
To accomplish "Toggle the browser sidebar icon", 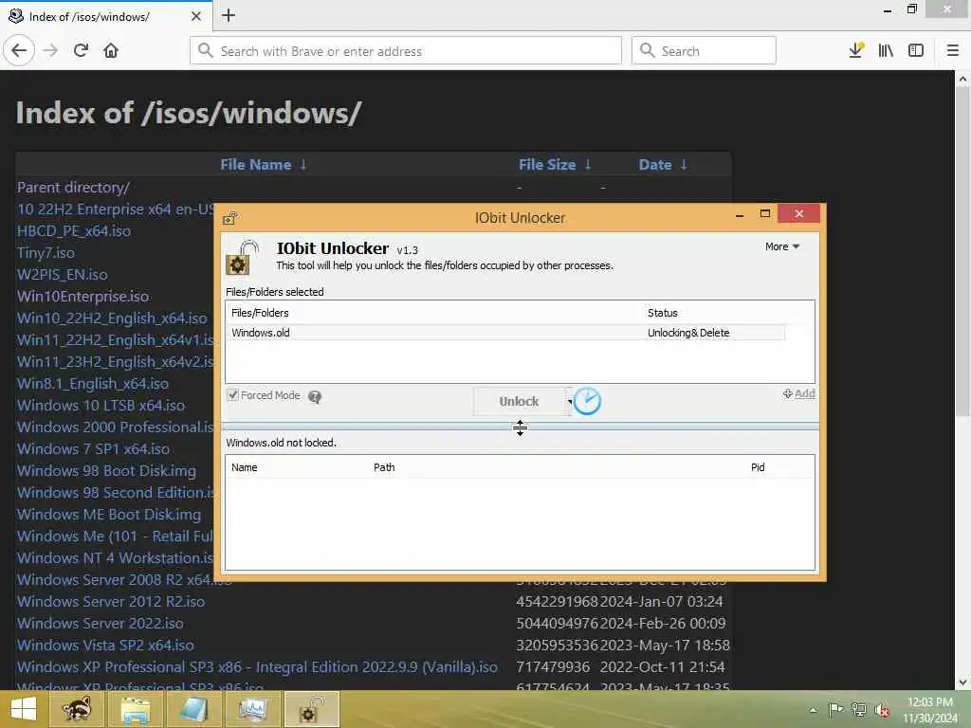I will click(x=916, y=51).
